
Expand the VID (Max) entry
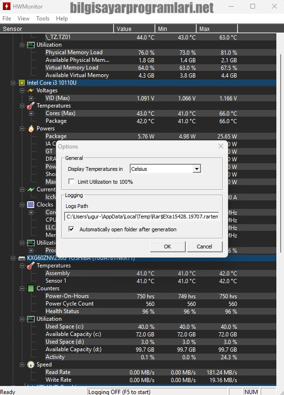point(31,98)
